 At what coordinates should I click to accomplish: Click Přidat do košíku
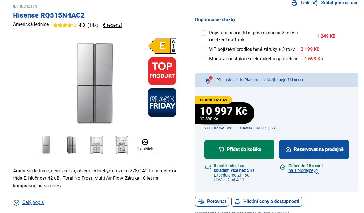[x=239, y=149]
